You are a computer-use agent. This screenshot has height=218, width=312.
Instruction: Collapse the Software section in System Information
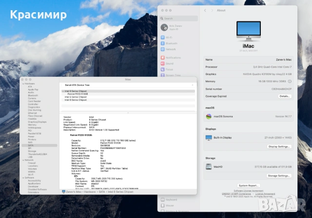tap(23, 178)
